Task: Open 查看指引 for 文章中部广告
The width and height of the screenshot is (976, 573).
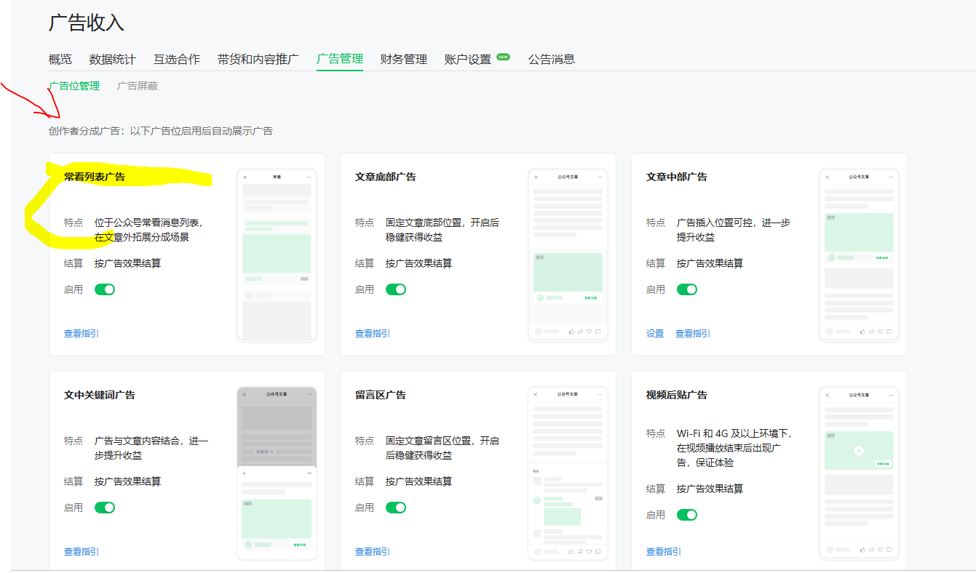Action: (693, 333)
